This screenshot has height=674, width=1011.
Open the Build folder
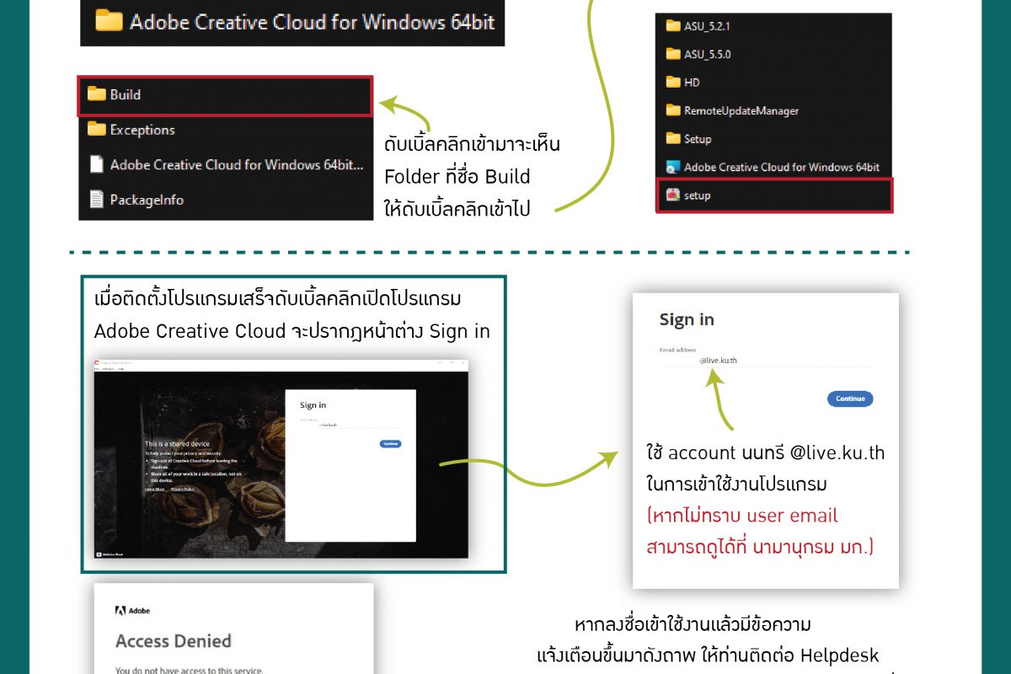pyautogui.click(x=225, y=94)
